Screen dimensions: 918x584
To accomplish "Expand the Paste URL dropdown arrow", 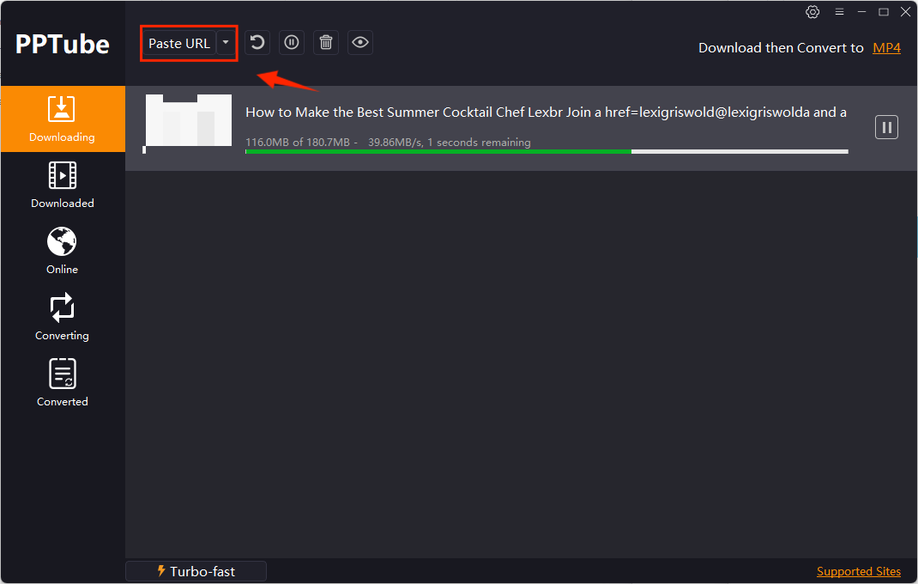I will [x=226, y=43].
